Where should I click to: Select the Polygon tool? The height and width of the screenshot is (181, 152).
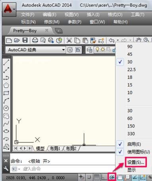point(6,85)
